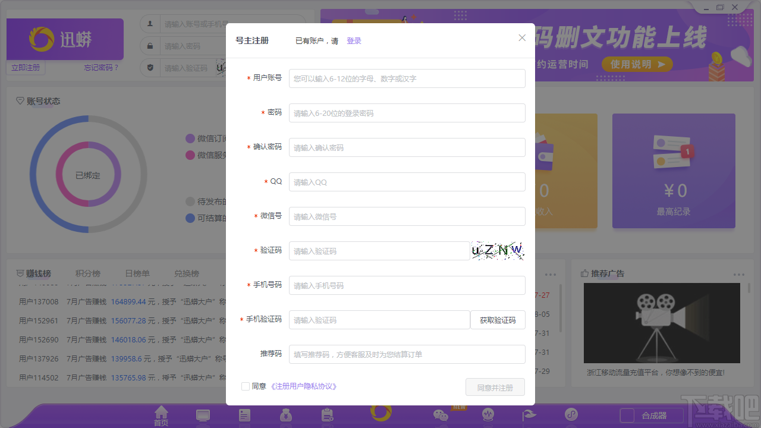Click the 推荐码 referral code field
This screenshot has height=428, width=761.
[x=407, y=354]
